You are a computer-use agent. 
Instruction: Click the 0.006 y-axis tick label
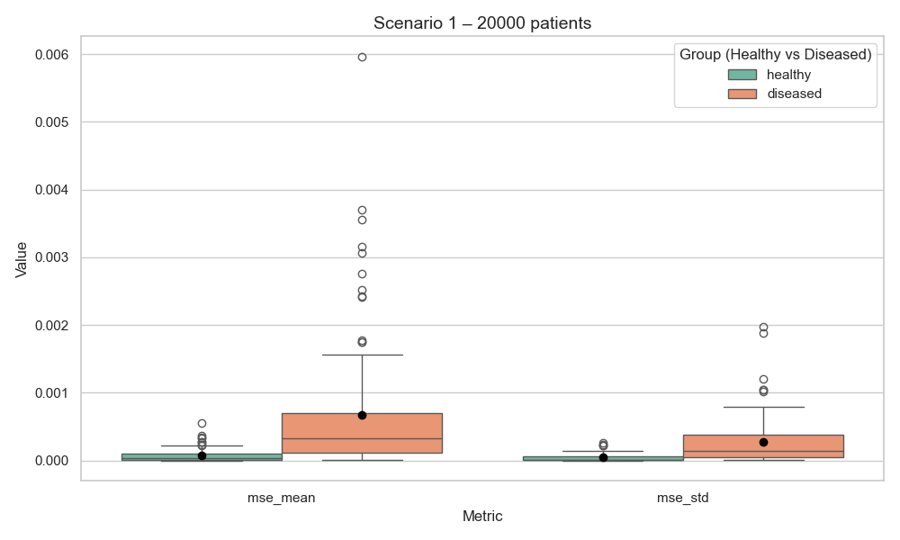(x=53, y=54)
